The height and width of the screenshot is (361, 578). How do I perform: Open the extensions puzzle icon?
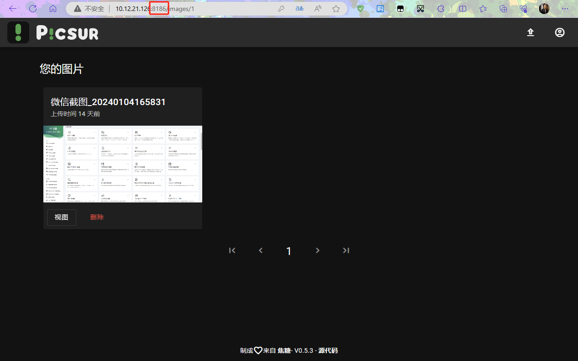[x=441, y=9]
